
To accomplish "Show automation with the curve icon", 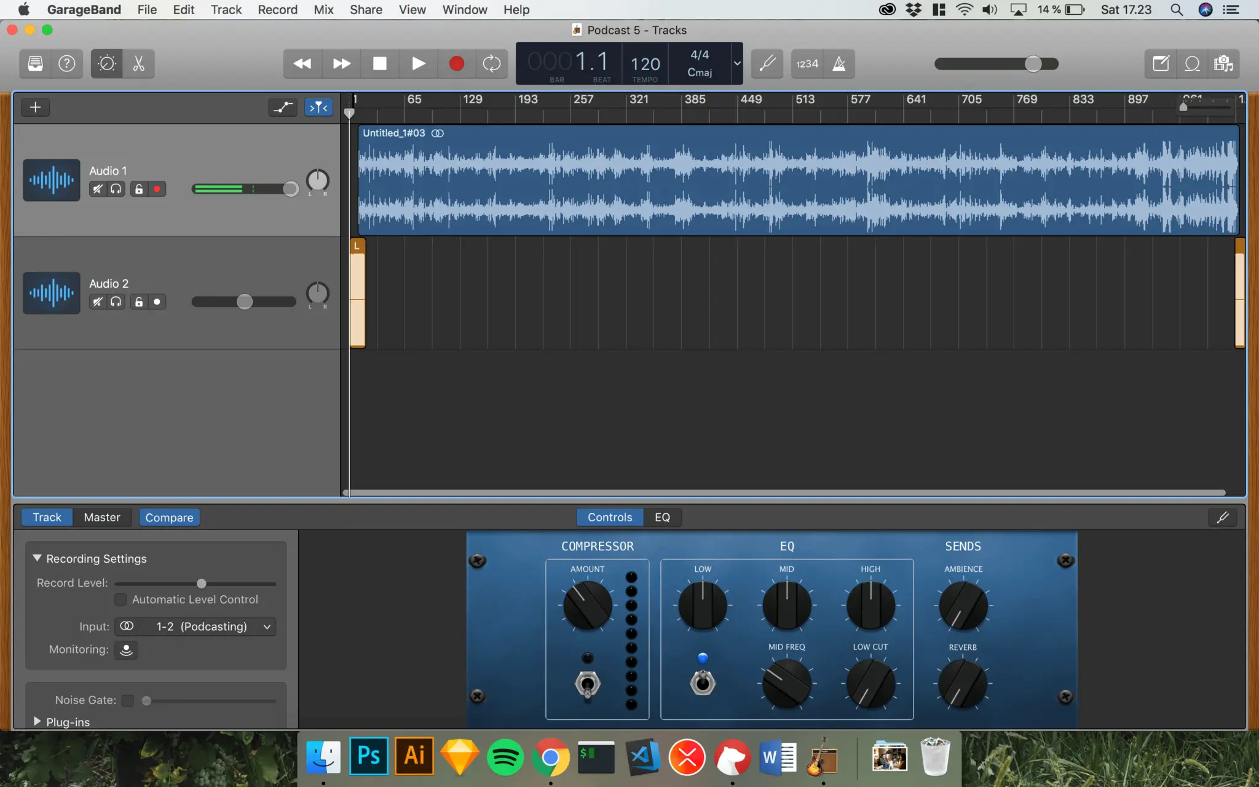I will point(283,107).
